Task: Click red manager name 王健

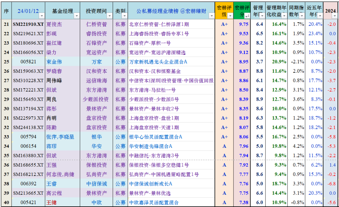Action: [51, 203]
